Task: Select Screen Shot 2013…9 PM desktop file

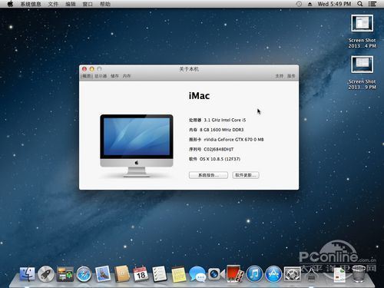Action: [362, 73]
